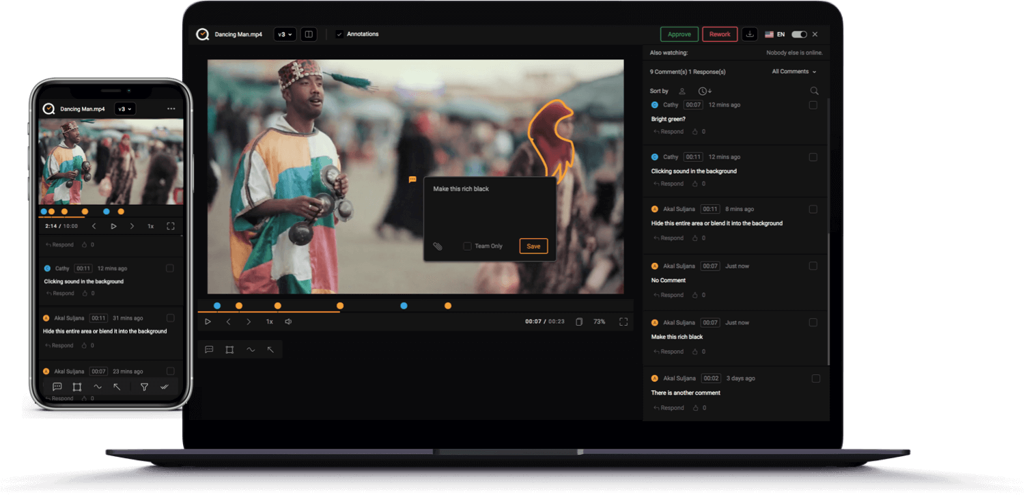Open comment search with the magnifier icon
This screenshot has width=1025, height=495.
click(x=814, y=91)
